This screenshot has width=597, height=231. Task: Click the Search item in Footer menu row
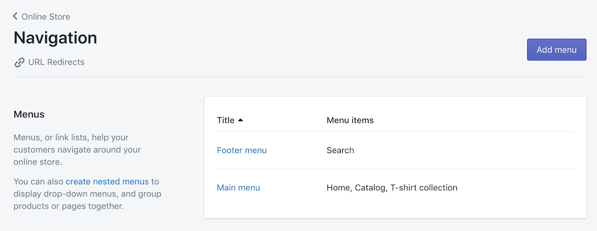coord(340,150)
